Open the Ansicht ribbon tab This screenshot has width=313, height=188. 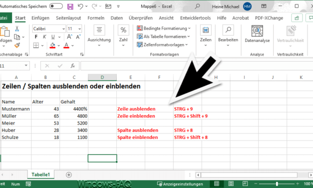(166, 18)
